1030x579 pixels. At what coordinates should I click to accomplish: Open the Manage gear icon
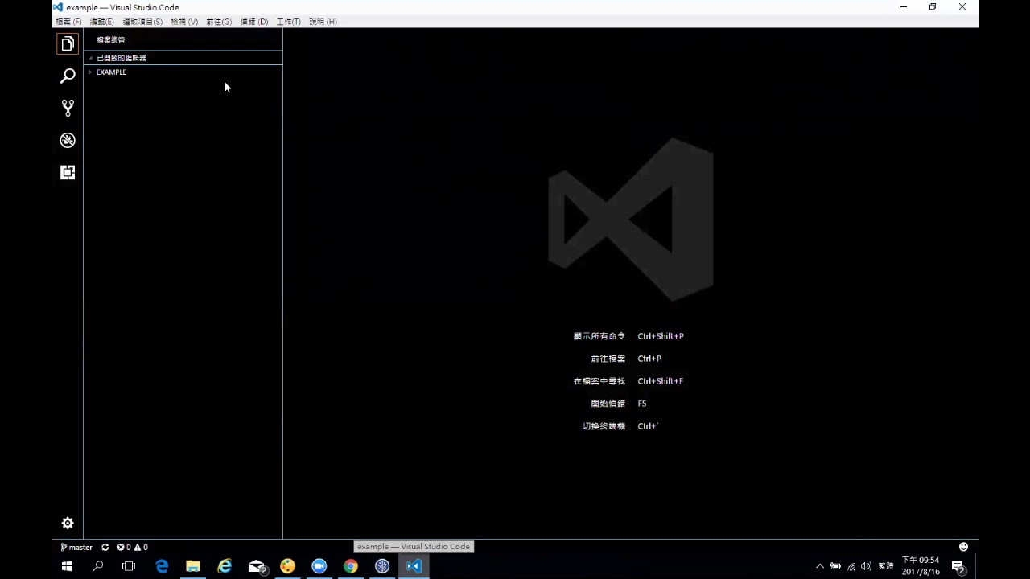68,524
